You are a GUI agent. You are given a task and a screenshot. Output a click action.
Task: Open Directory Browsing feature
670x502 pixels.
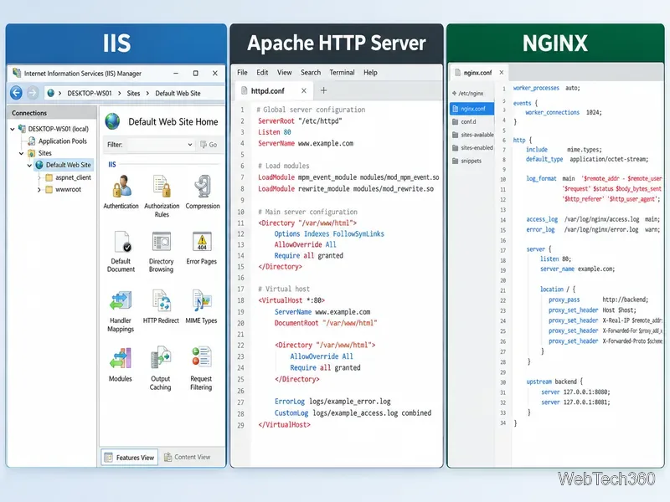coord(161,252)
